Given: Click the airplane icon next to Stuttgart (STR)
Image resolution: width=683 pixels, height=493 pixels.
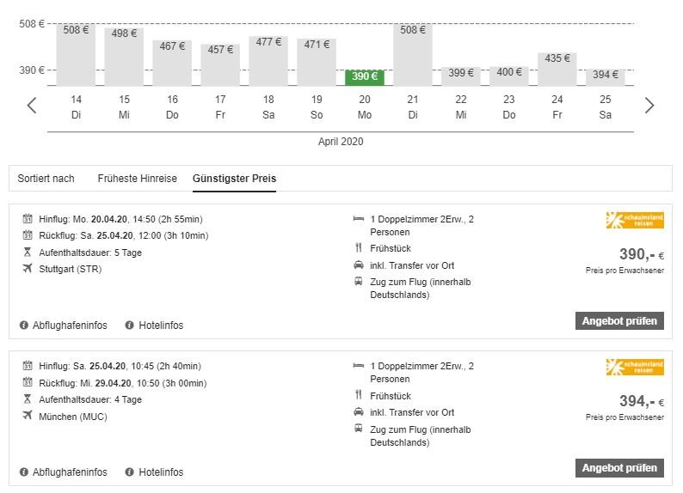Looking at the screenshot, I should pyautogui.click(x=28, y=268).
